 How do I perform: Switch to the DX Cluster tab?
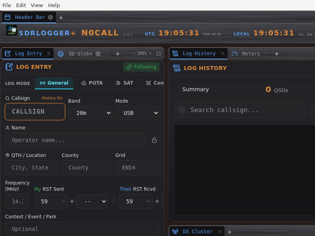click(x=198, y=232)
